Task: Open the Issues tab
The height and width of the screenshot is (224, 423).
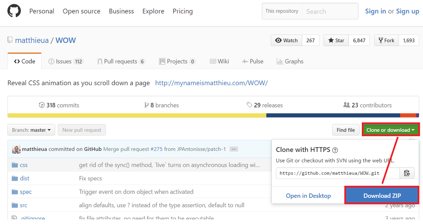Action: click(x=66, y=61)
